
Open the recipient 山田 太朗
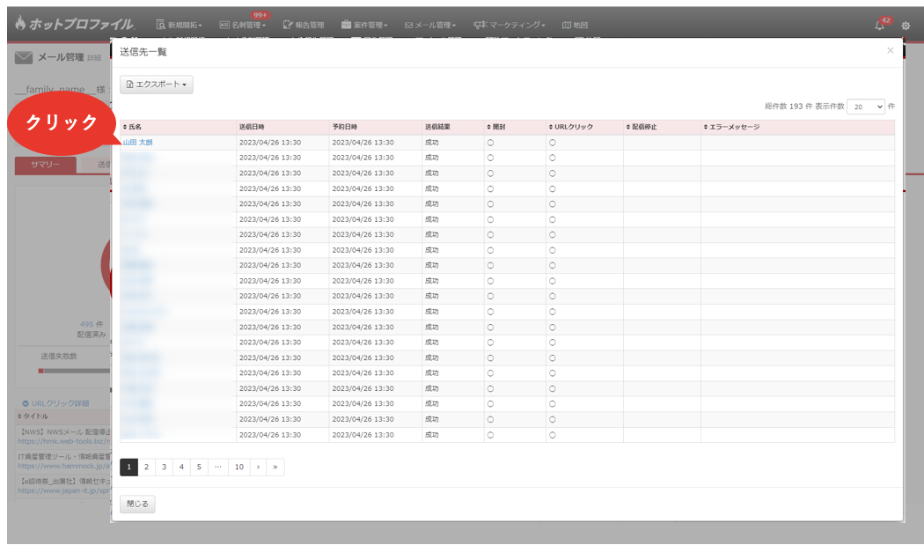tap(137, 142)
